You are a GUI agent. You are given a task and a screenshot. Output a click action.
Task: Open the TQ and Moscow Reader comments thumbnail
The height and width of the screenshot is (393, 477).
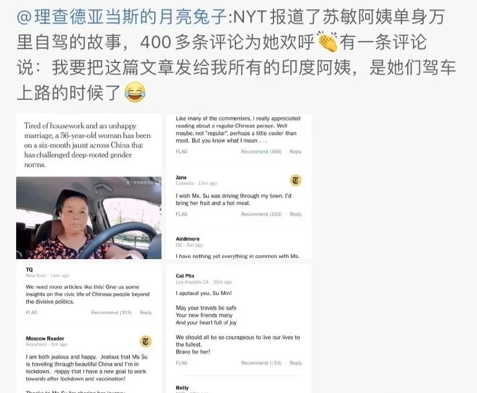89,328
